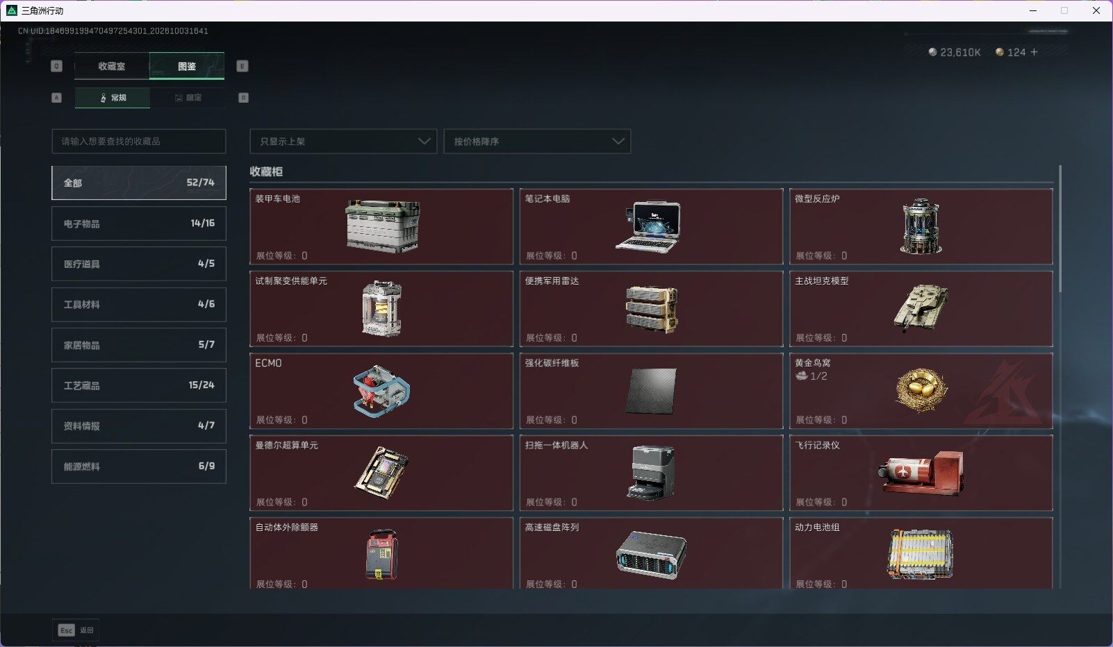
Task: Click the 试制聚变供能单元 item image
Action: [381, 308]
